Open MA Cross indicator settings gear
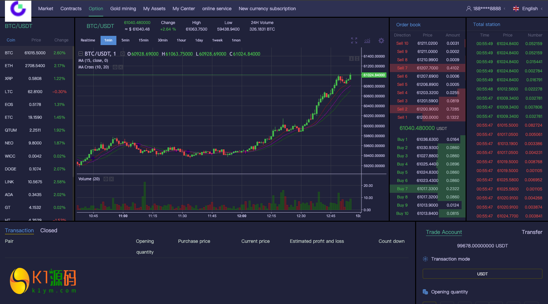The image size is (548, 304). (x=115, y=67)
